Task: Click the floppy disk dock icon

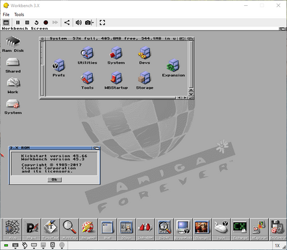Action: 278,229
